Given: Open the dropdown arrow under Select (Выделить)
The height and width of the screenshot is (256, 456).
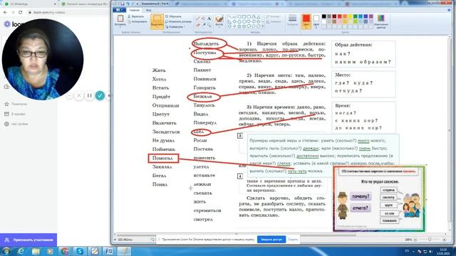Looking at the screenshot, I should 157,28.
